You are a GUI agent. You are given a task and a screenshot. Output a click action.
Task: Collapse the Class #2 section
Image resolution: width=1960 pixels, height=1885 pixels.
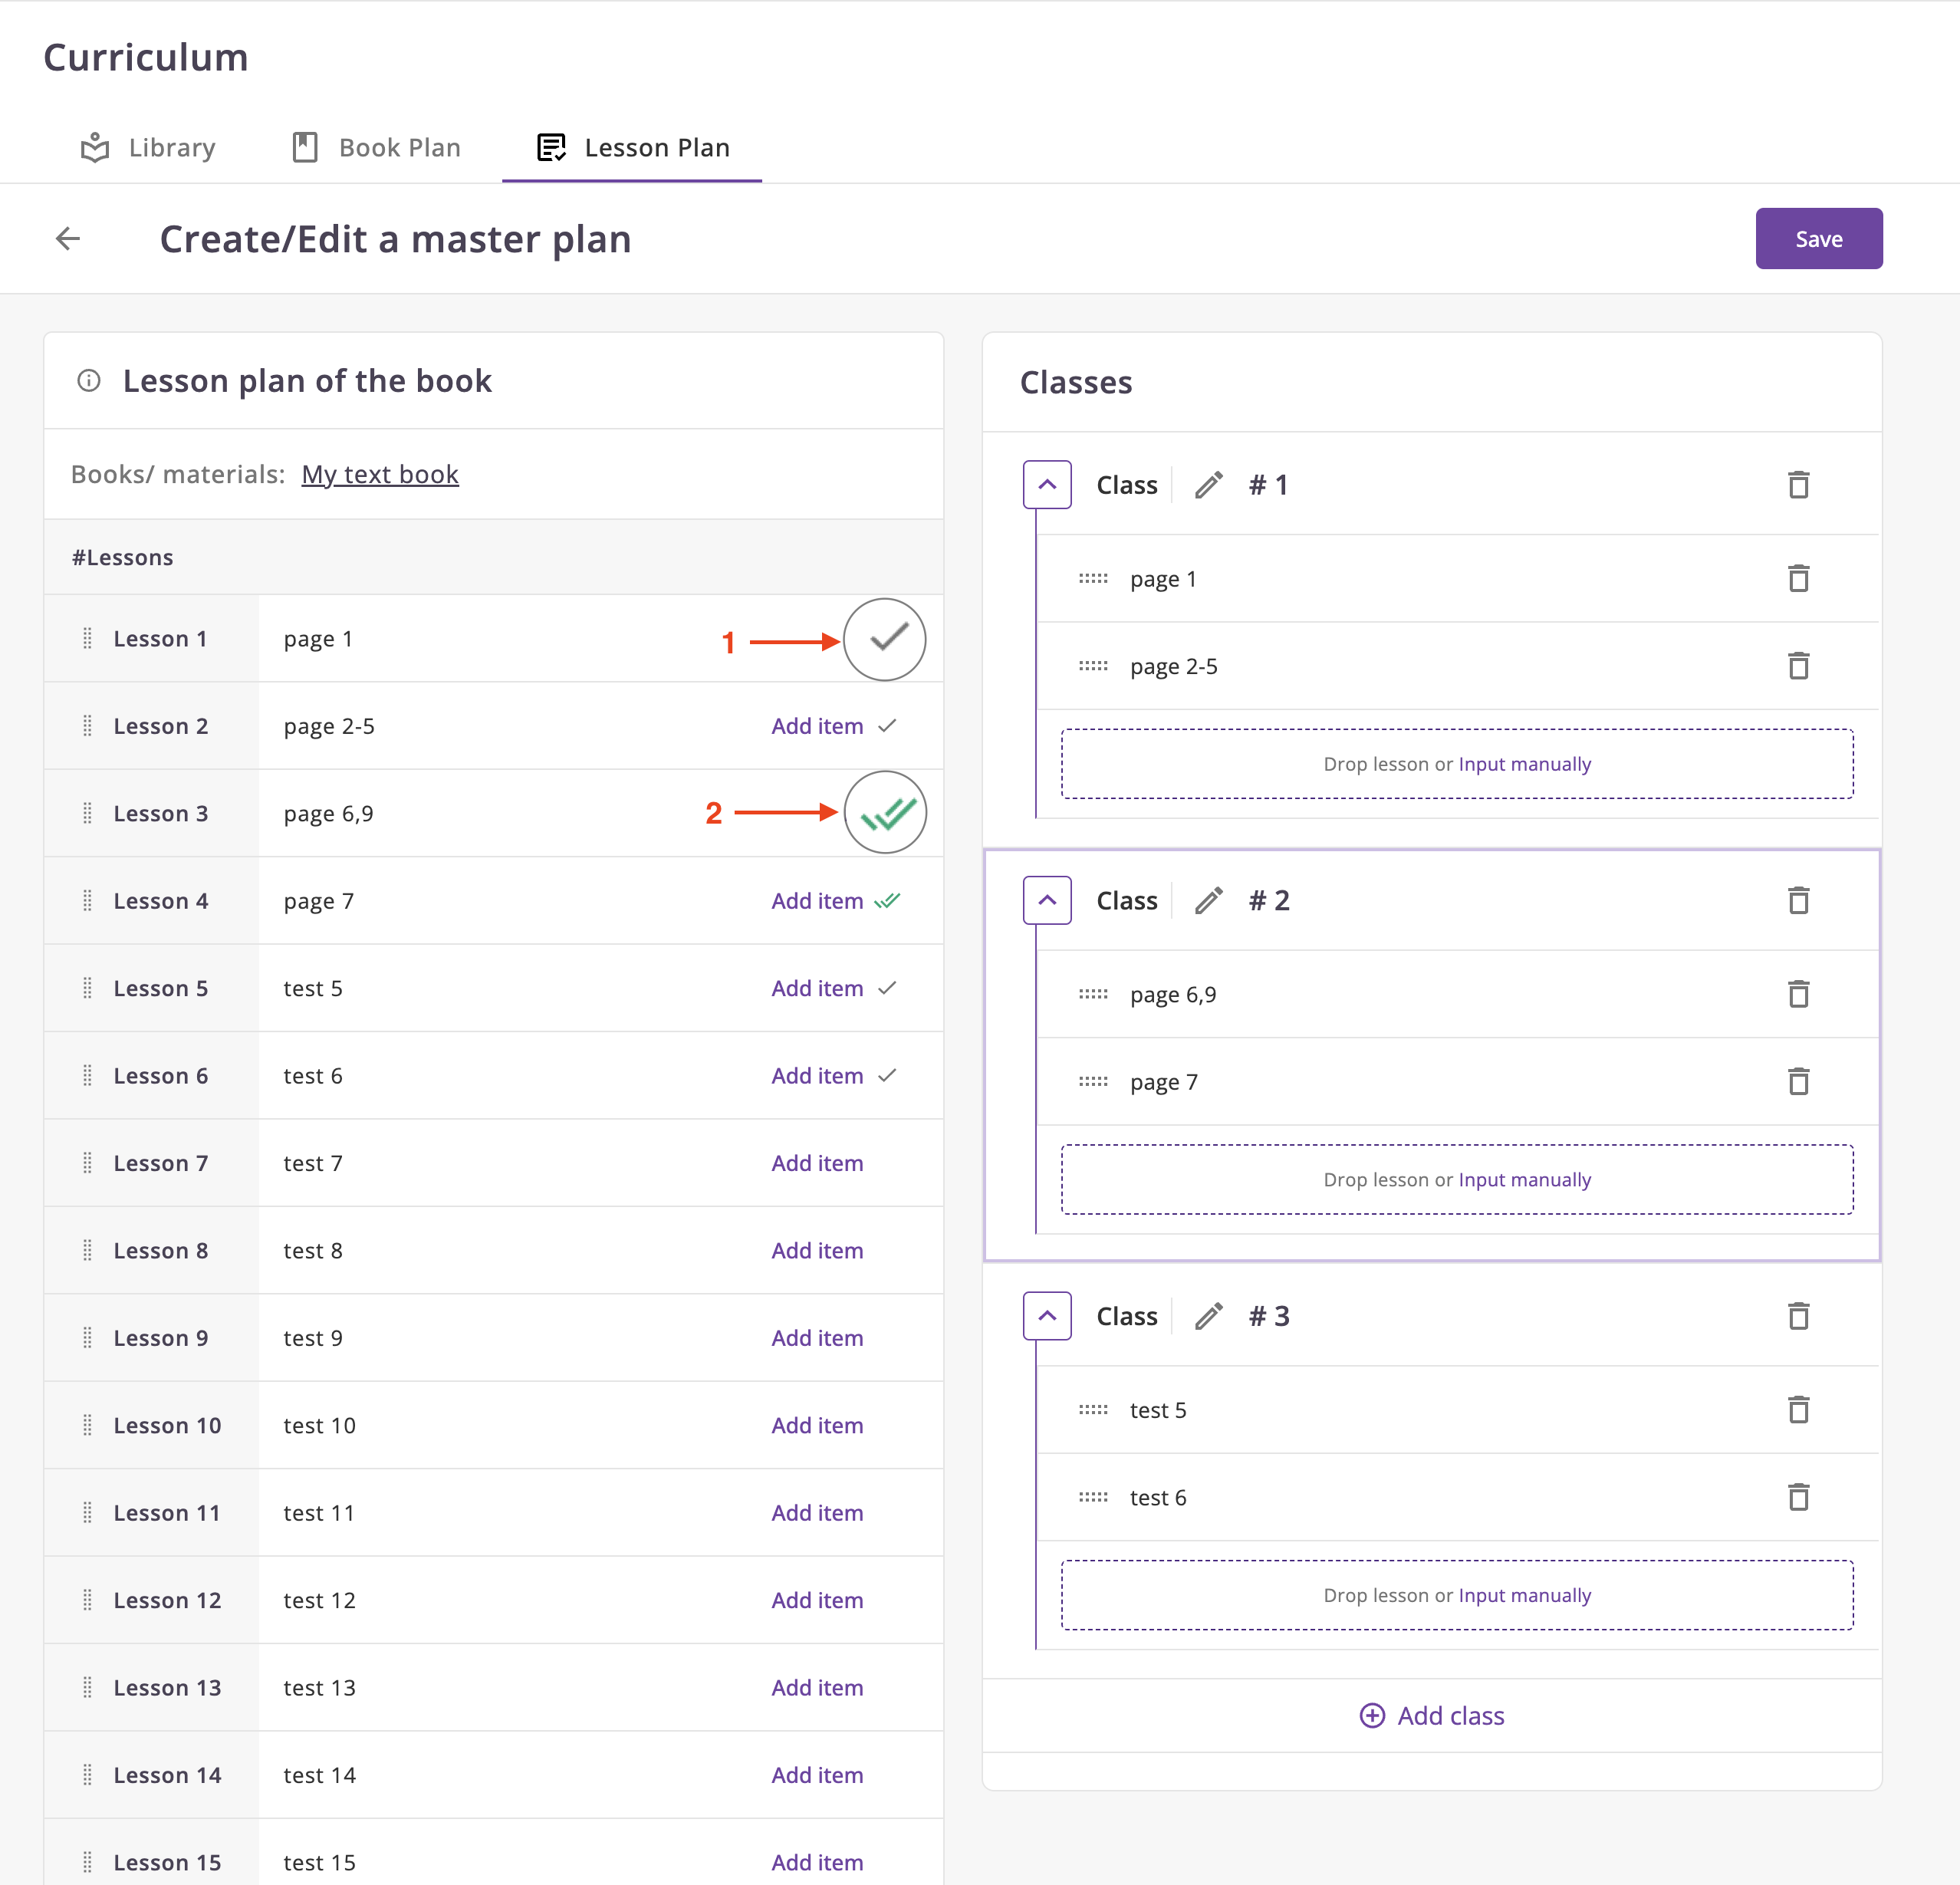click(1047, 901)
